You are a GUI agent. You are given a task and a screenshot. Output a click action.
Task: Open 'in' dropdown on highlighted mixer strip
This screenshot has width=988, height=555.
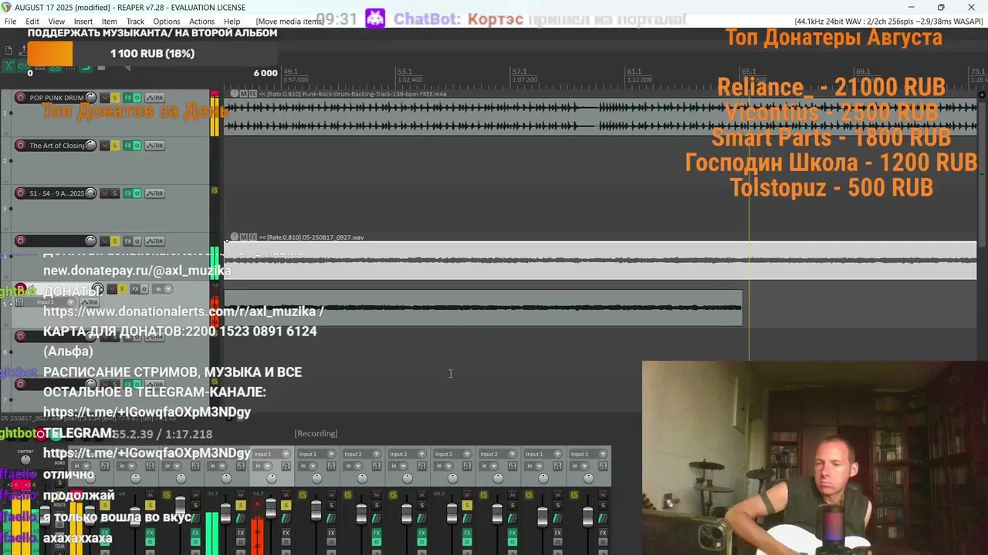click(262, 466)
